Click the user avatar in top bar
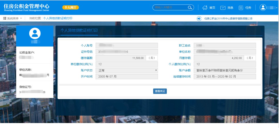 click(x=263, y=7)
